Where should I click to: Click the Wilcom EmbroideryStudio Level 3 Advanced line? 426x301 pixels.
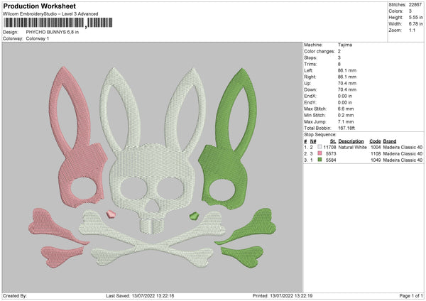click(50, 14)
